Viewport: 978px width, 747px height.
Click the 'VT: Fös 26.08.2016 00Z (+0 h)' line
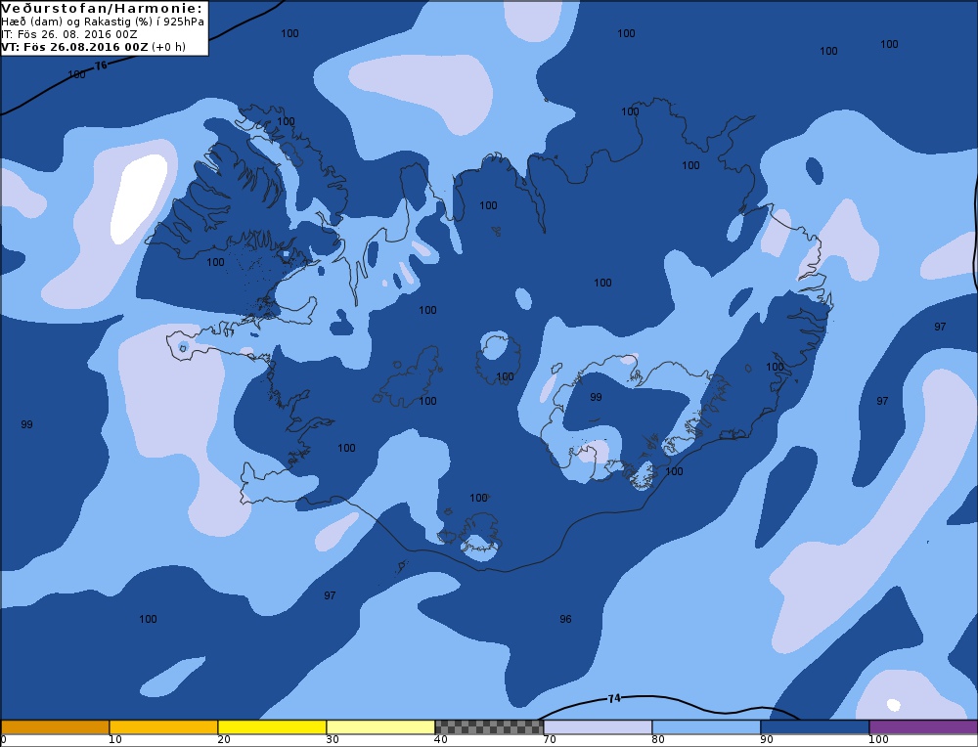tap(94, 47)
